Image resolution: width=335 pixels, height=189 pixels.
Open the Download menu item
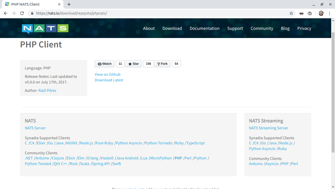pyautogui.click(x=172, y=28)
